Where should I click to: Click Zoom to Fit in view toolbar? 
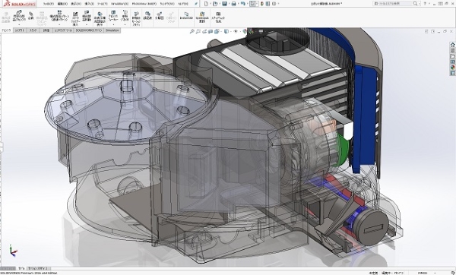192,31
